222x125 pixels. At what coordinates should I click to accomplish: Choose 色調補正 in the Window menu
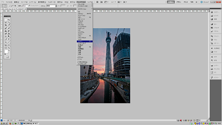tap(85, 49)
